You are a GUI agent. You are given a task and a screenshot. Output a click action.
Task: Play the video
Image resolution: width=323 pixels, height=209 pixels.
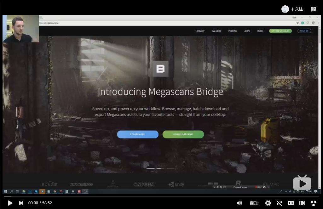[10, 203]
